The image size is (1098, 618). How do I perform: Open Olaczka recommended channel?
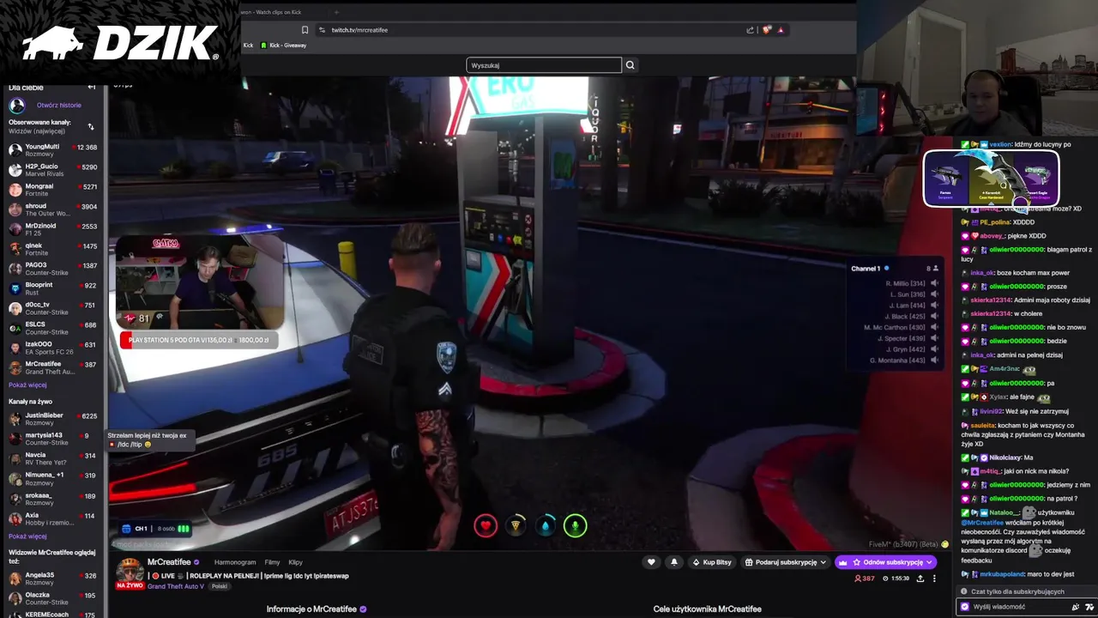click(x=52, y=598)
